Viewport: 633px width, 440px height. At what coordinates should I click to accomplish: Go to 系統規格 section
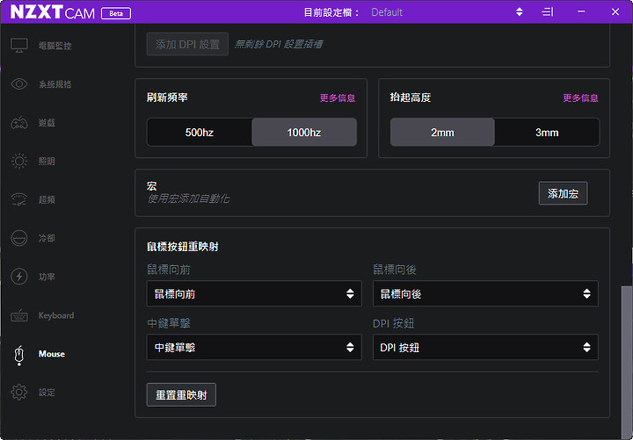click(x=55, y=84)
